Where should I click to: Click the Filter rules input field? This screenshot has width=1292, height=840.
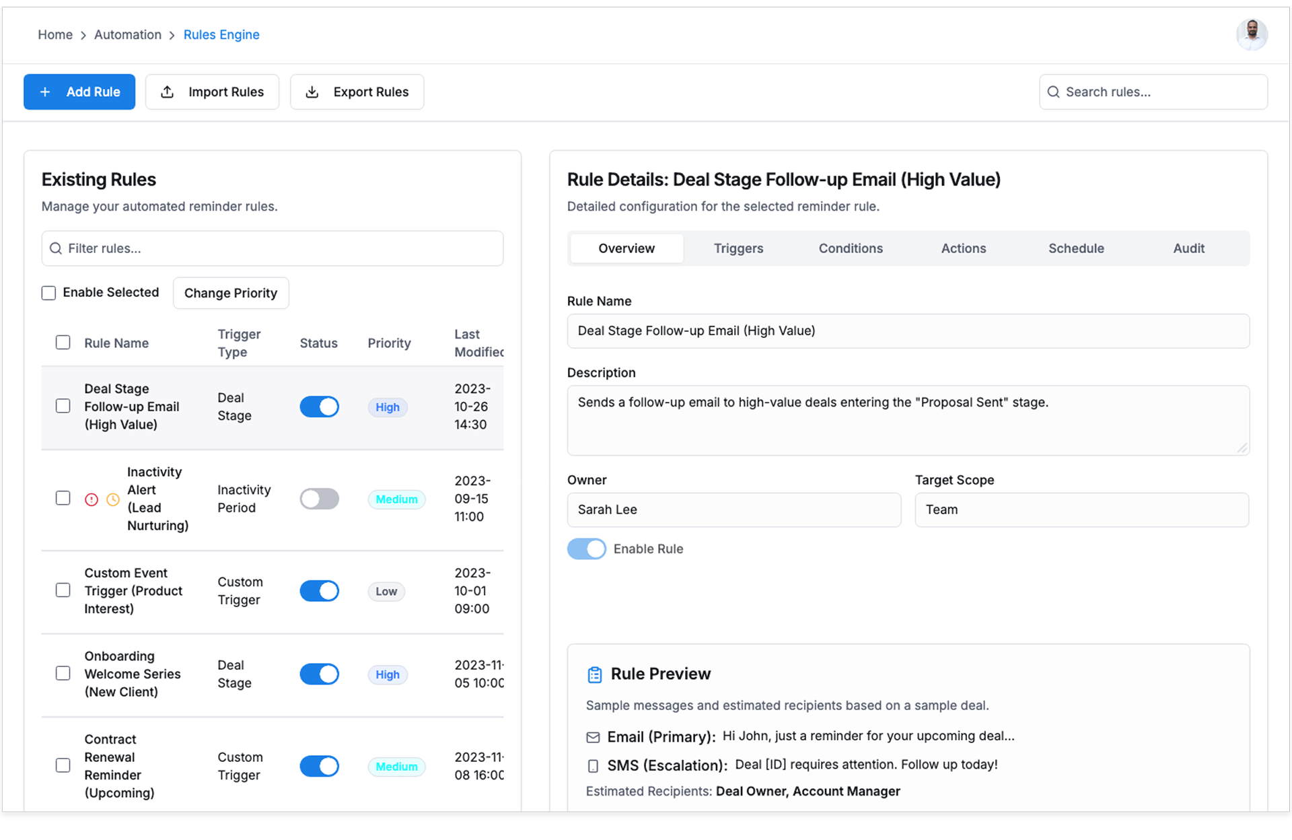pos(273,248)
